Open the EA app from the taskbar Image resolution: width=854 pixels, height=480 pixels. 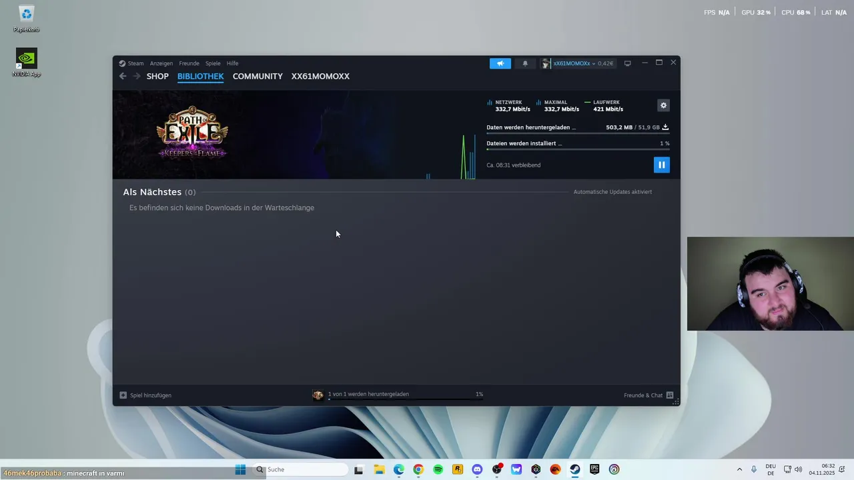coord(555,469)
